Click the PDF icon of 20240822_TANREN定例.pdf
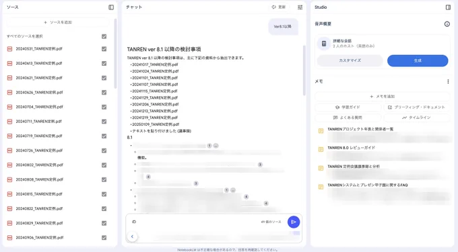This screenshot has width=458, height=252. click(x=9, y=208)
